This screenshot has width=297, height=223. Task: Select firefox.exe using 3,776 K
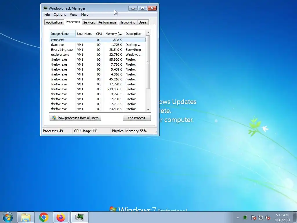97,94
